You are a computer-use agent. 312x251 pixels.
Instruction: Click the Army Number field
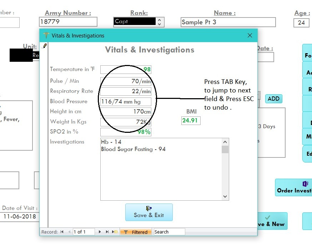coord(68,22)
